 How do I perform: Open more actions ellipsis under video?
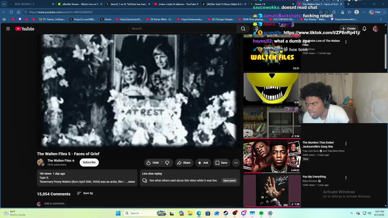[236, 163]
